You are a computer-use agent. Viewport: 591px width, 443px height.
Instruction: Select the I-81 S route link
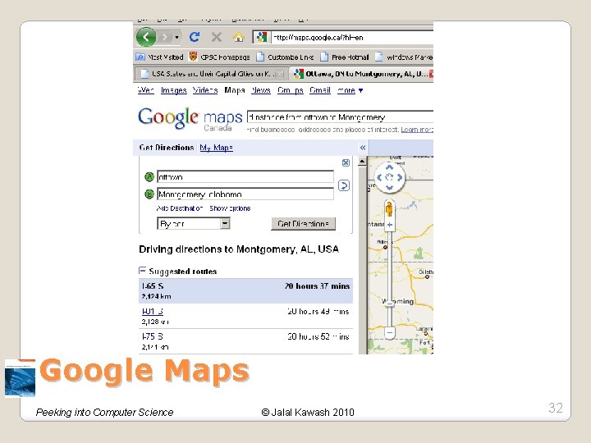pyautogui.click(x=153, y=311)
